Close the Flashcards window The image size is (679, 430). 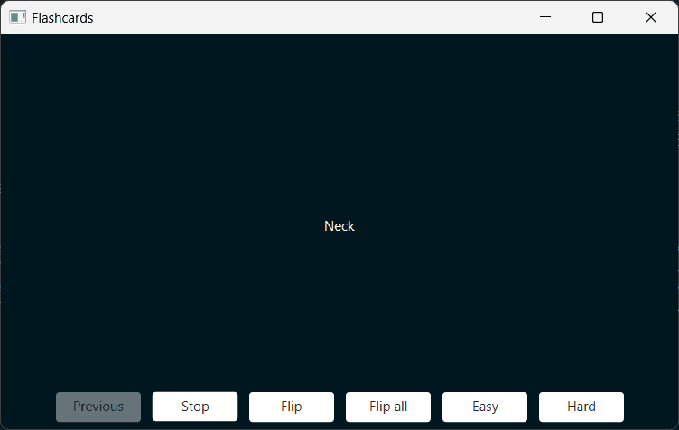pyautogui.click(x=651, y=17)
